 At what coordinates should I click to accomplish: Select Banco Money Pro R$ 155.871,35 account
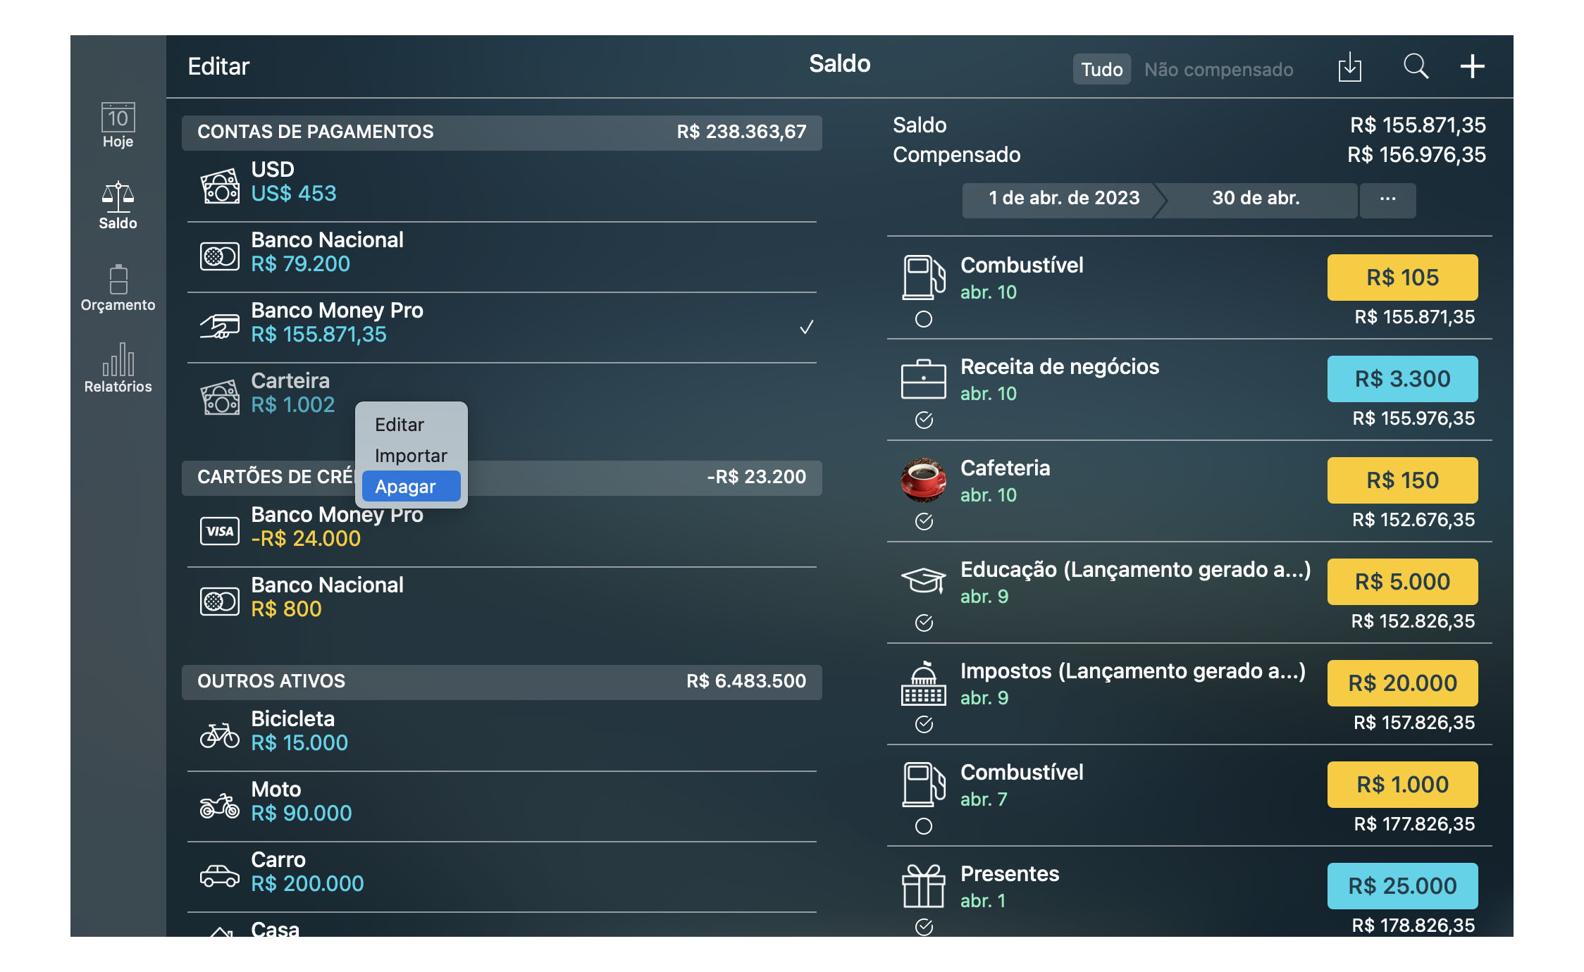click(x=502, y=328)
